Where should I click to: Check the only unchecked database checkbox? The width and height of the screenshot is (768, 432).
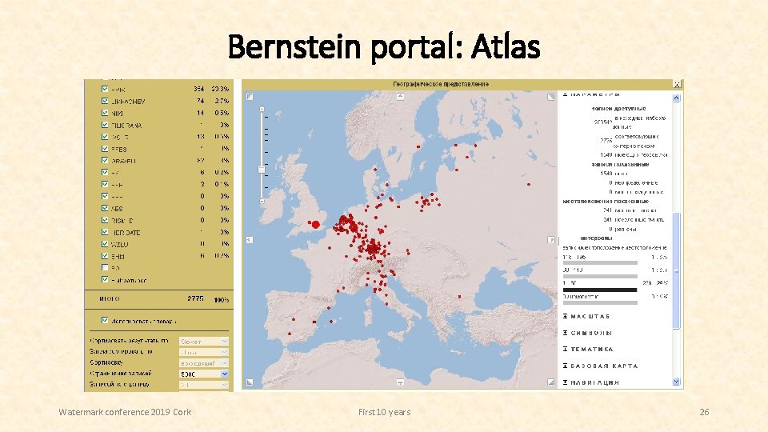tap(104, 267)
